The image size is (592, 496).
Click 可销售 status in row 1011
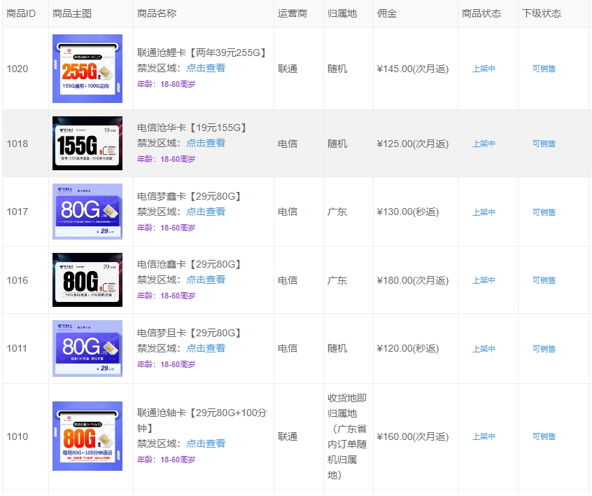click(x=544, y=349)
